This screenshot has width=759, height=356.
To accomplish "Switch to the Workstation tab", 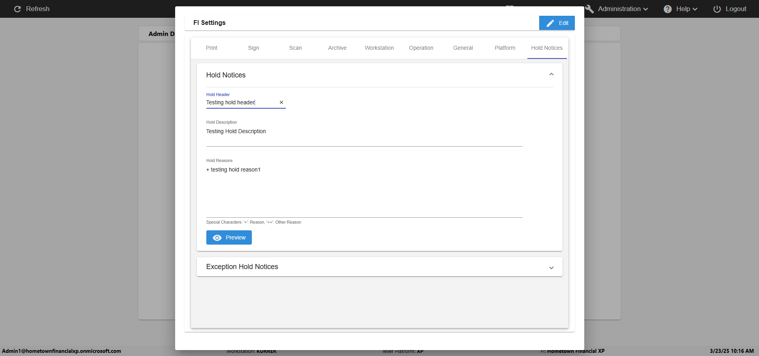I will point(379,48).
